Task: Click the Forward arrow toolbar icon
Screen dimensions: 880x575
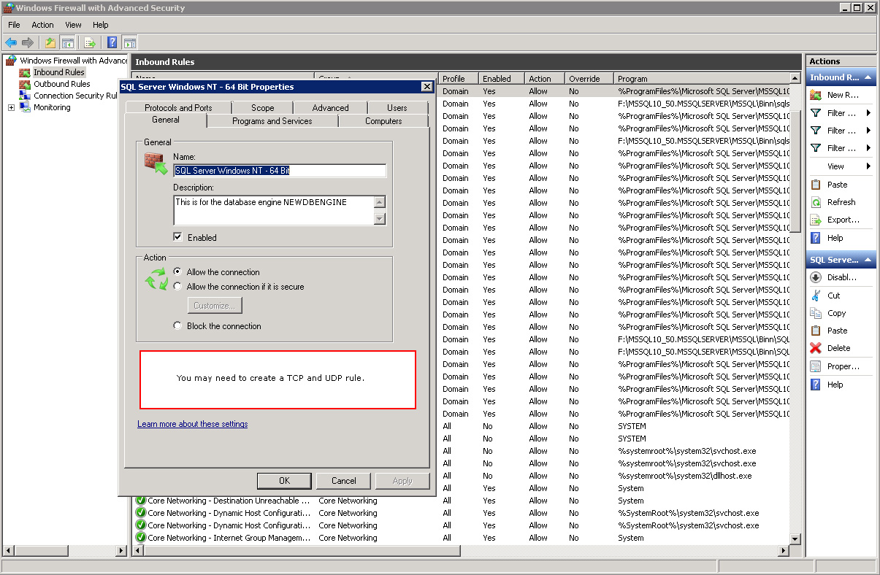Action: coord(28,42)
